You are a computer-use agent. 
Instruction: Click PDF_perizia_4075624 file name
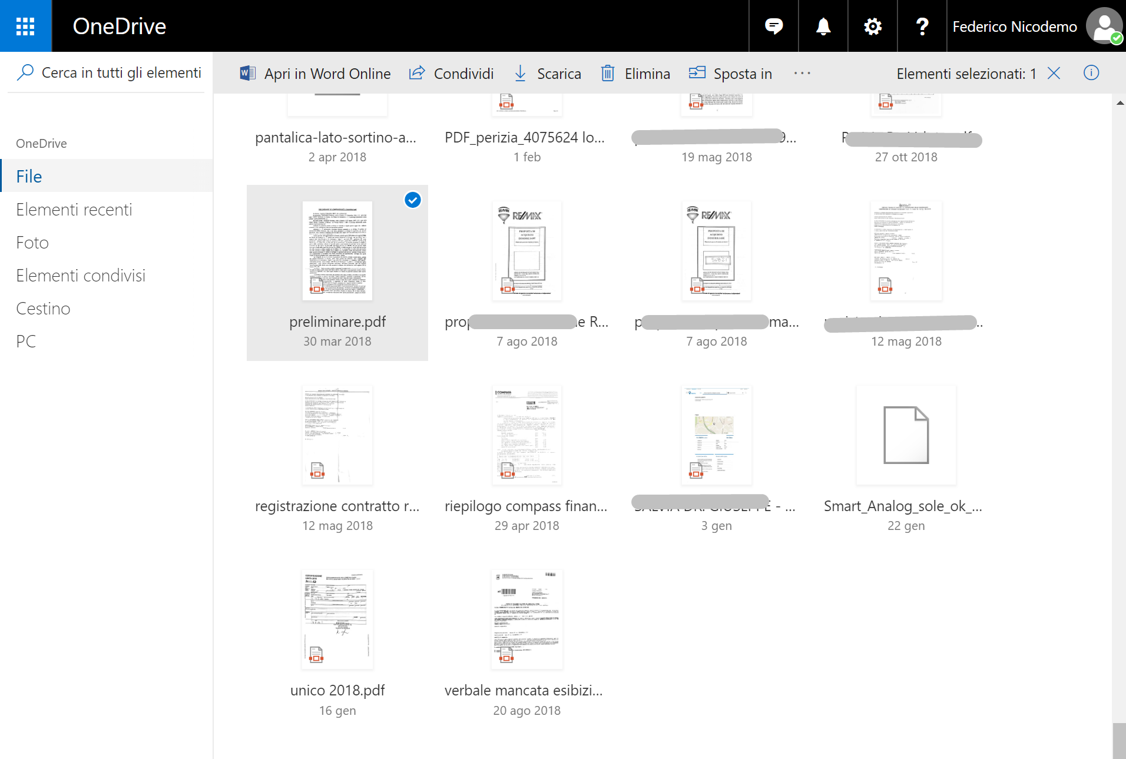point(525,137)
